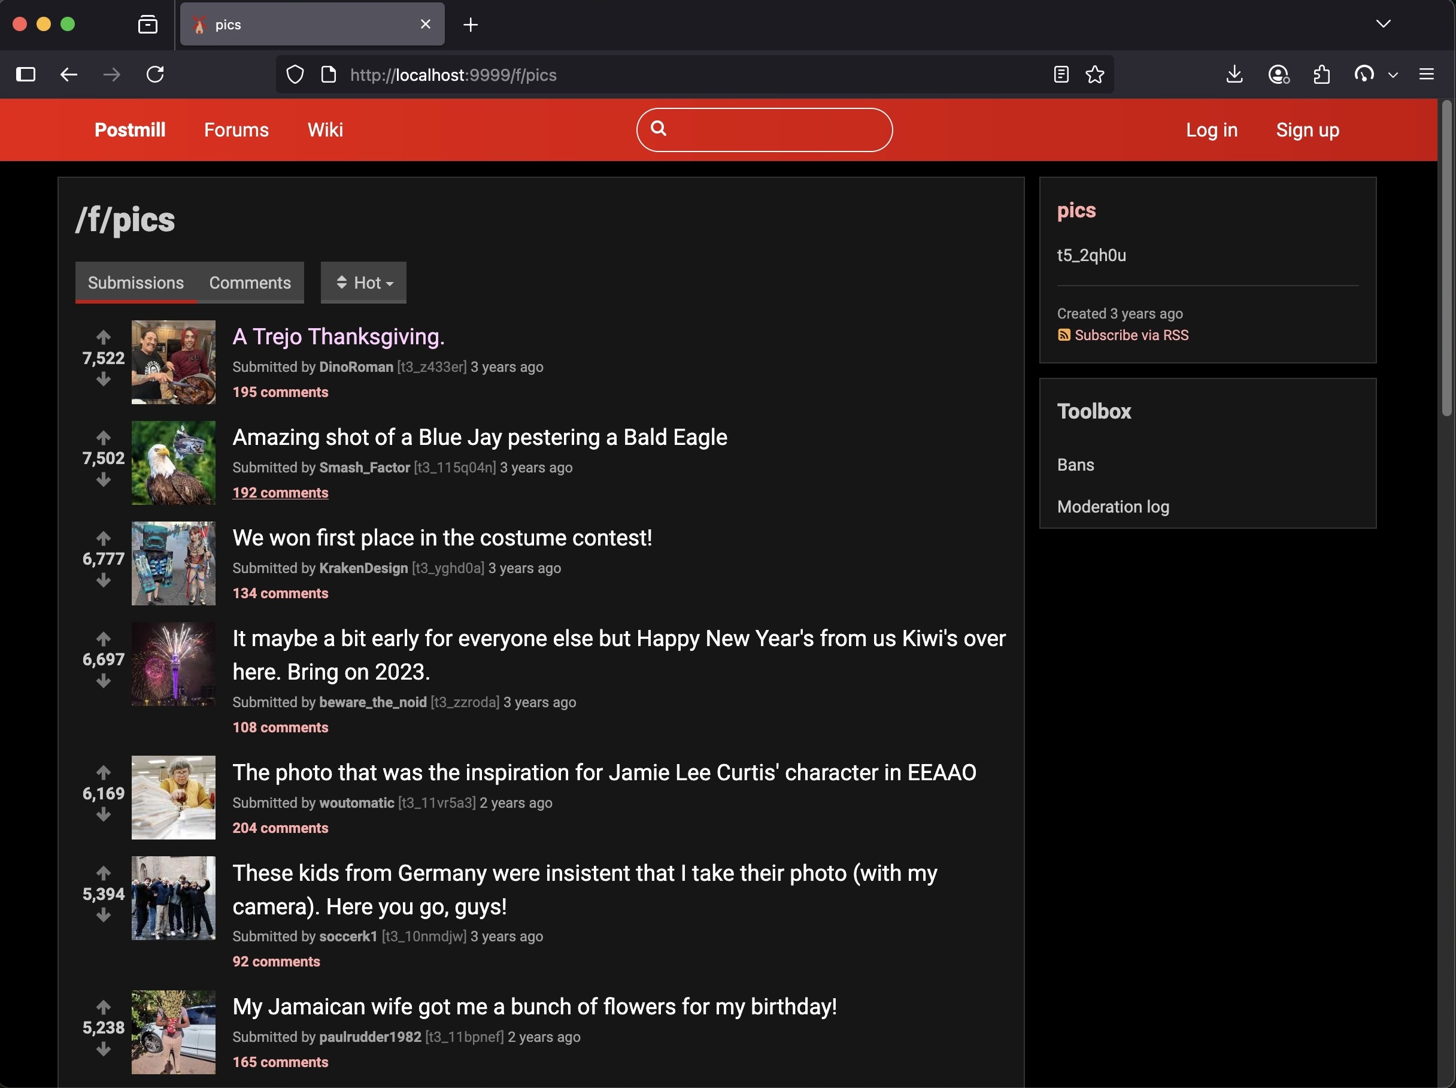Expand the account sync dropdown arrow

(x=1394, y=74)
